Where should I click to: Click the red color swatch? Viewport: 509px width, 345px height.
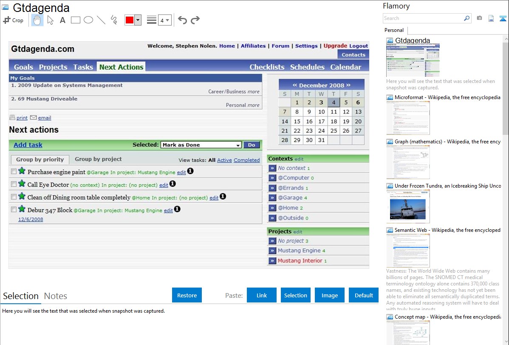coord(130,20)
